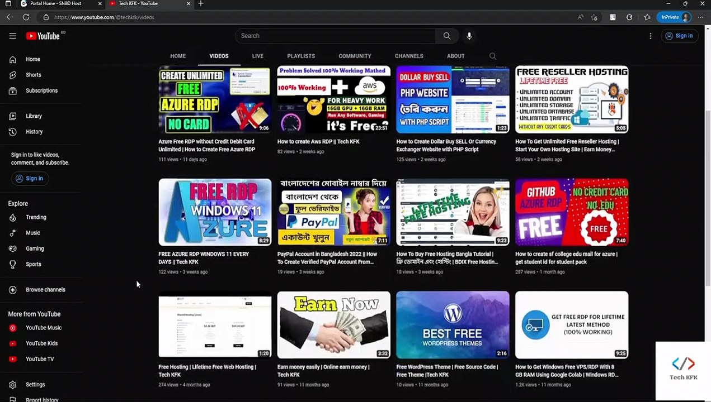The height and width of the screenshot is (402, 711).
Task: Open the browser three-dot menu
Action: tap(700, 17)
